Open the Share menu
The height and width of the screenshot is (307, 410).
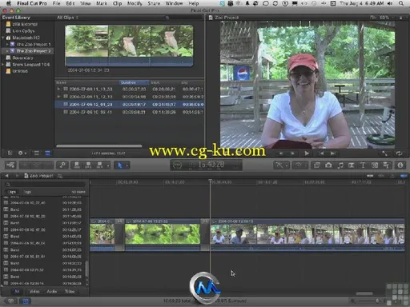[x=154, y=3]
